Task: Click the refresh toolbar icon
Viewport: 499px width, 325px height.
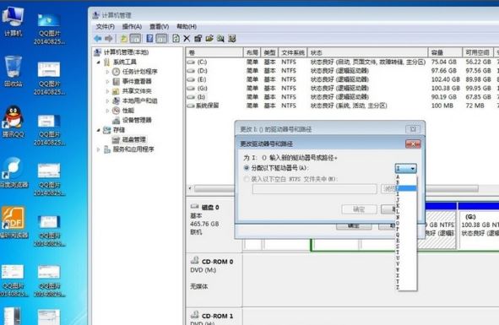Action: pyautogui.click(x=176, y=39)
